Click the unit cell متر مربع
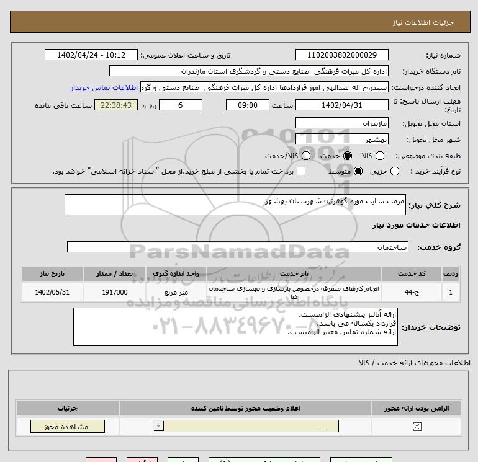 click(176, 292)
